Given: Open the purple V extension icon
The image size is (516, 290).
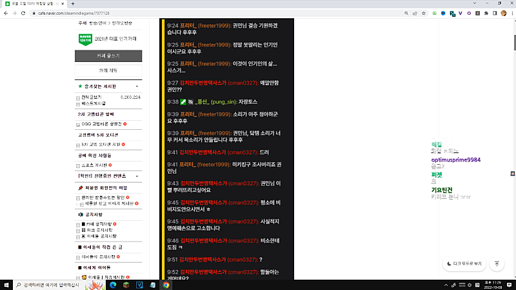Looking at the screenshot, I should [461, 13].
